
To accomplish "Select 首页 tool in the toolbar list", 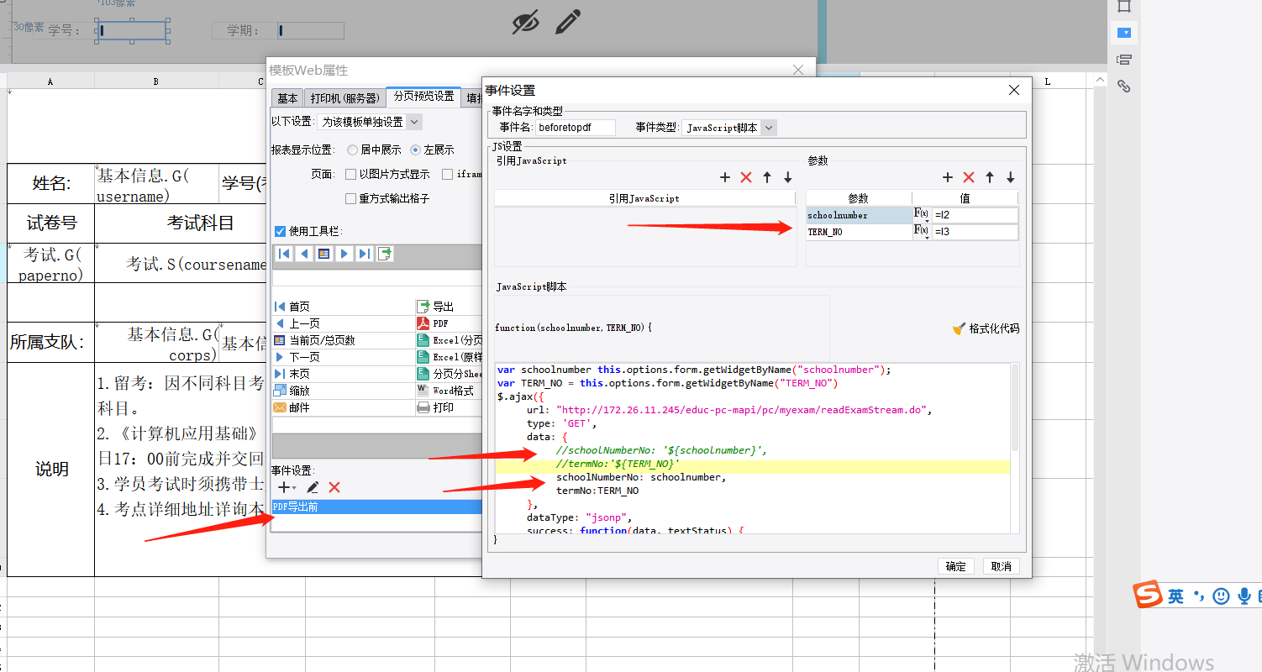I will pyautogui.click(x=343, y=307).
